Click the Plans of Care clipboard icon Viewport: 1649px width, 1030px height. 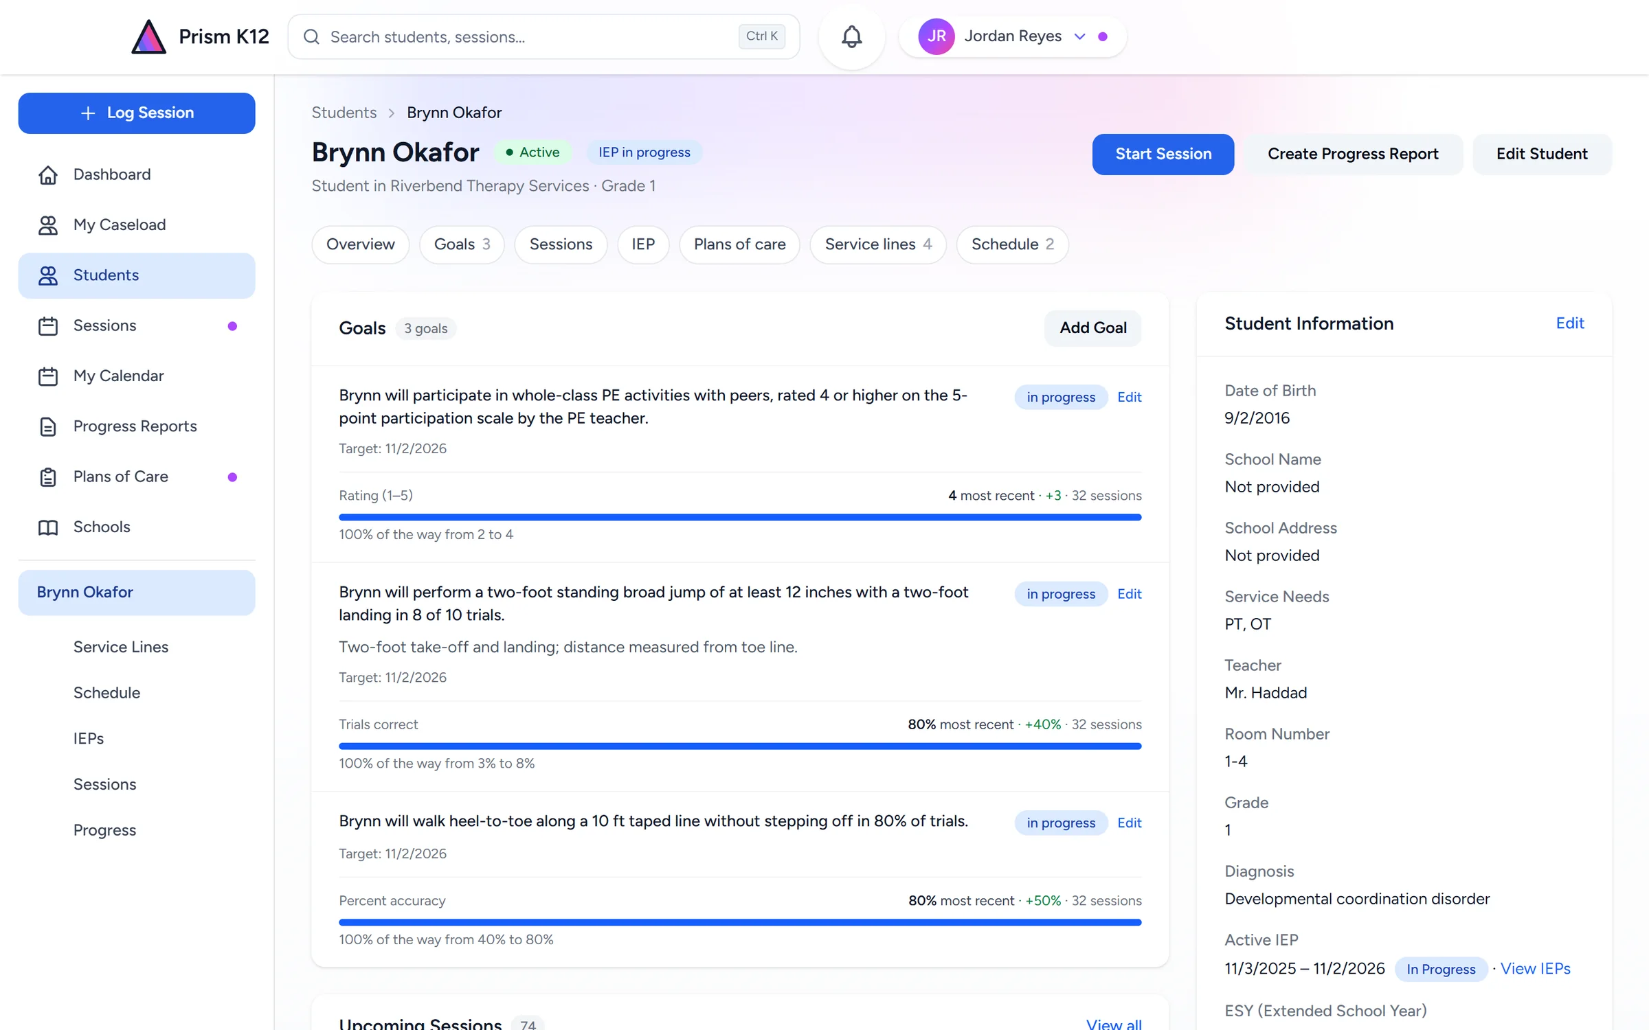point(48,477)
